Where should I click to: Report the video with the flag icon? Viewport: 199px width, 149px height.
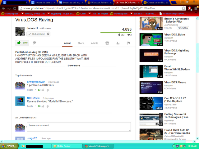coord(128,43)
